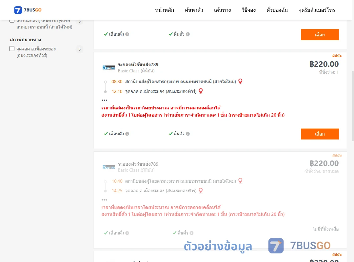Click the ฿220.00 price of 08:30 trip
Image resolution: width=354 pixels, height=262 pixels.
point(324,64)
